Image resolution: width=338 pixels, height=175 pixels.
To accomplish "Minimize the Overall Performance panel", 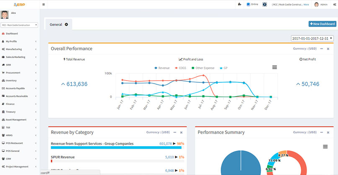I will pos(322,49).
